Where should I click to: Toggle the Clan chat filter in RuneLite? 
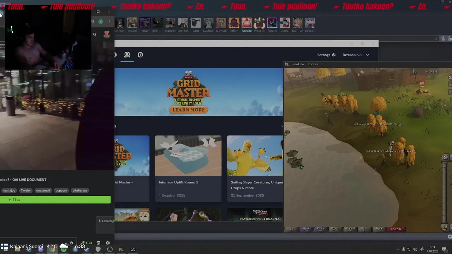click(x=364, y=229)
